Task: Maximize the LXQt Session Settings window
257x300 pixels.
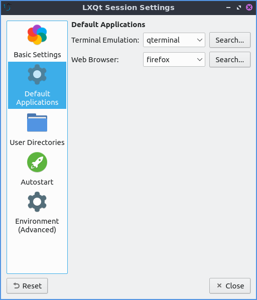Action: [239, 8]
